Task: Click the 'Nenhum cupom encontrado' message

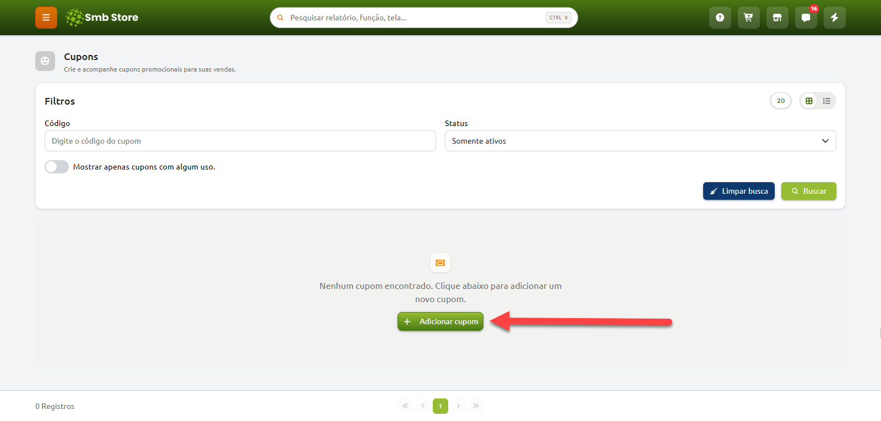Action: point(440,293)
